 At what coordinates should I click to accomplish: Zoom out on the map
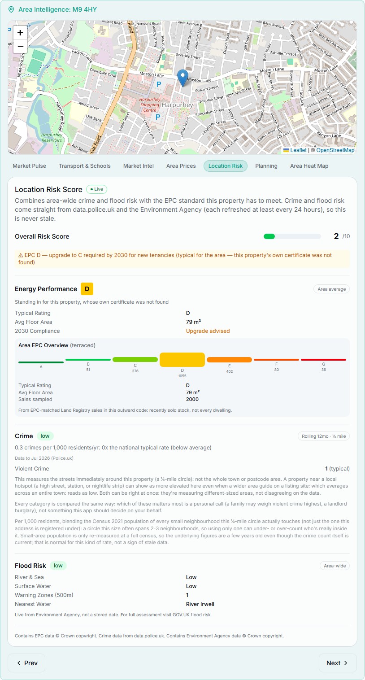tap(20, 46)
